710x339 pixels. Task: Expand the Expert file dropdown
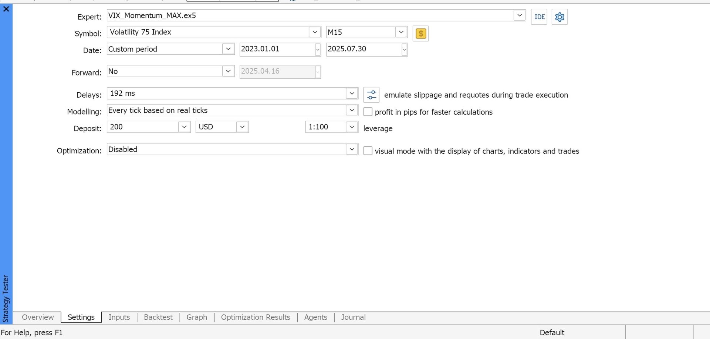point(519,16)
